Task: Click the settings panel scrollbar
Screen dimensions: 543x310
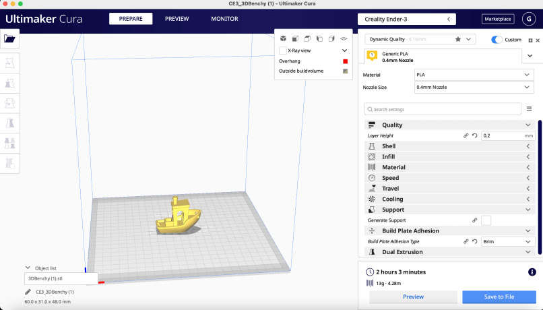Action: (x=540, y=187)
